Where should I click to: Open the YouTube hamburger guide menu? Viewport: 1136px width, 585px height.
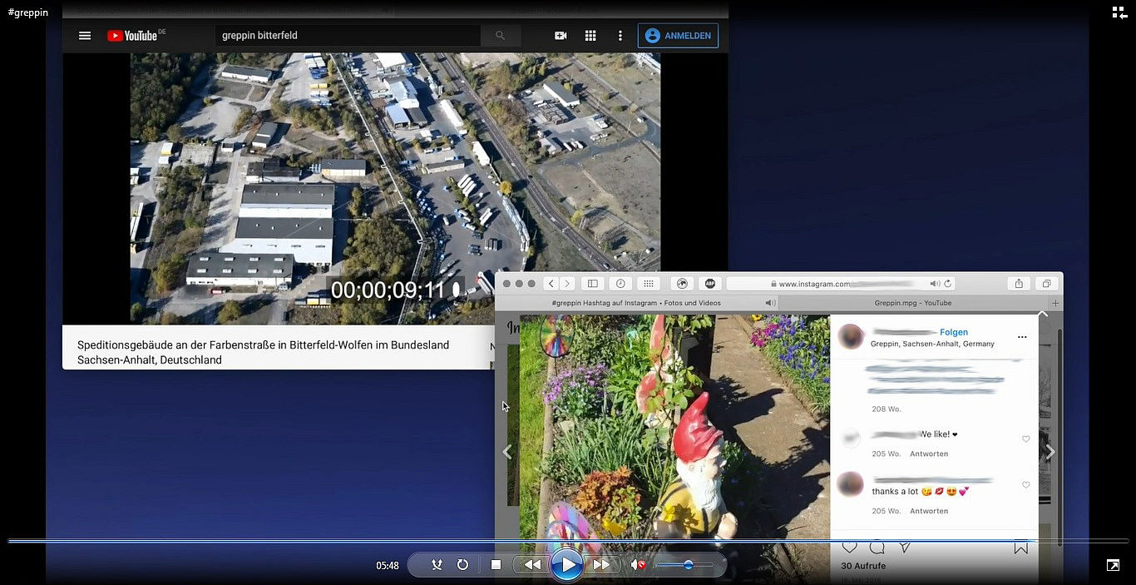pos(85,36)
